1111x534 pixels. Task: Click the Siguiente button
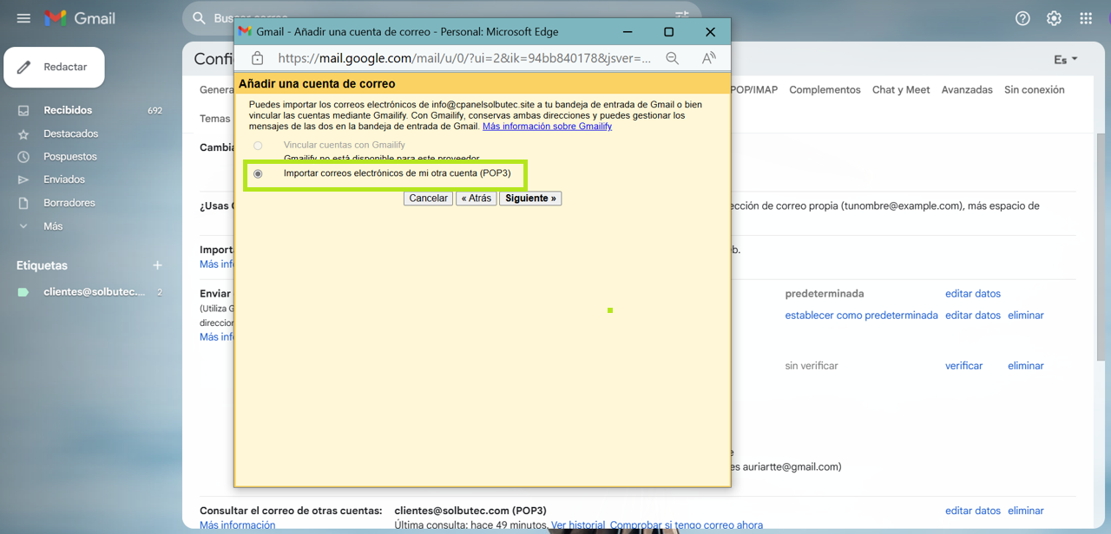point(530,199)
